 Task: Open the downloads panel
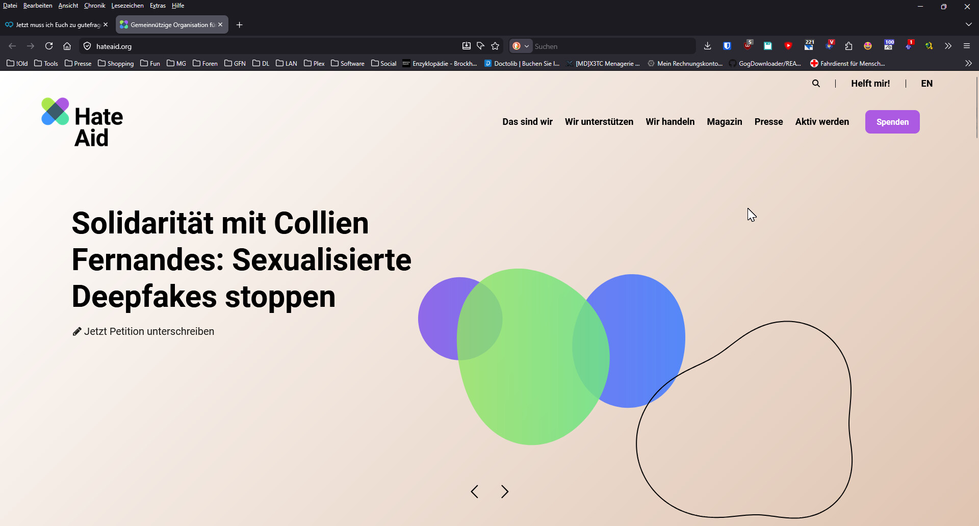pyautogui.click(x=707, y=46)
